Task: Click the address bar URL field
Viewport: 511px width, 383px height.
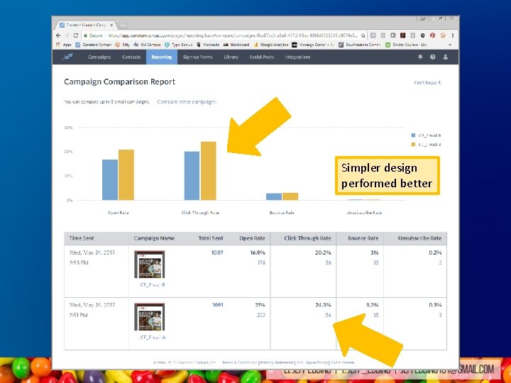Action: point(233,35)
